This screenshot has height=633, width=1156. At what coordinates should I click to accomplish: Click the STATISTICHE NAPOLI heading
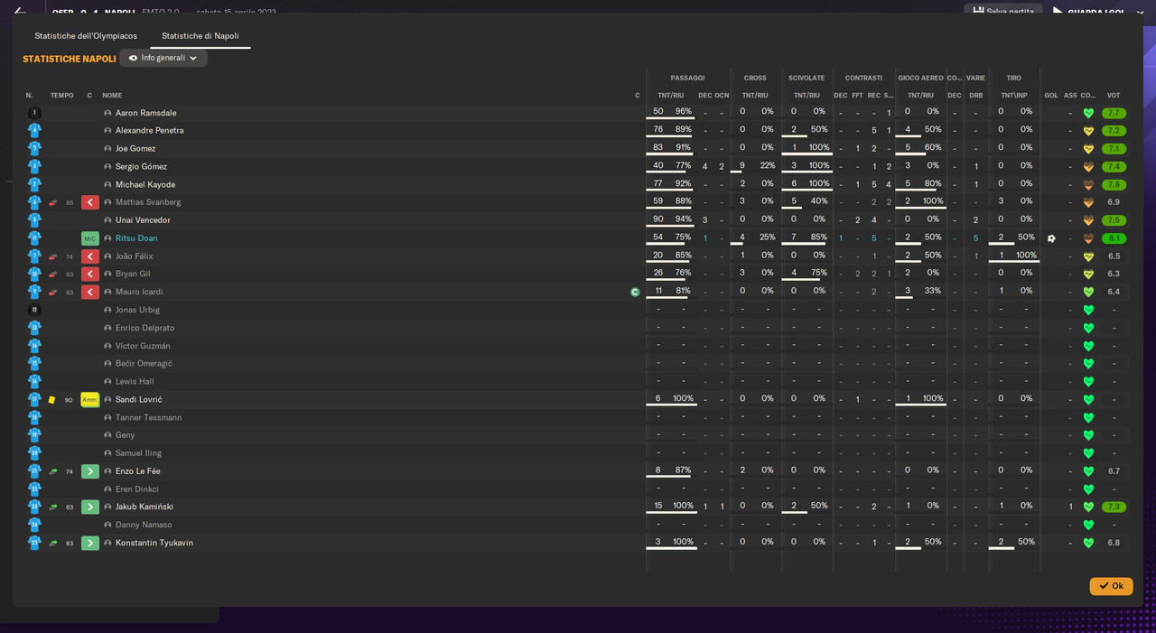tap(70, 59)
